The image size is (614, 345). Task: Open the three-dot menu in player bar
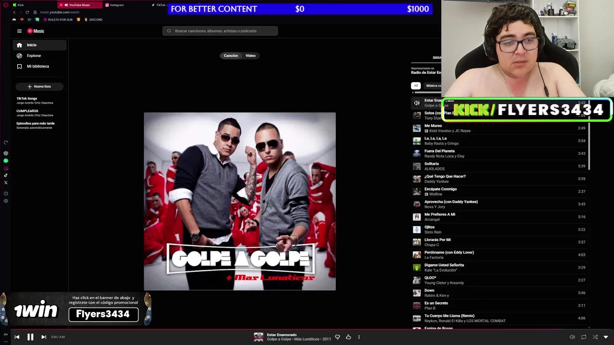[359, 337]
